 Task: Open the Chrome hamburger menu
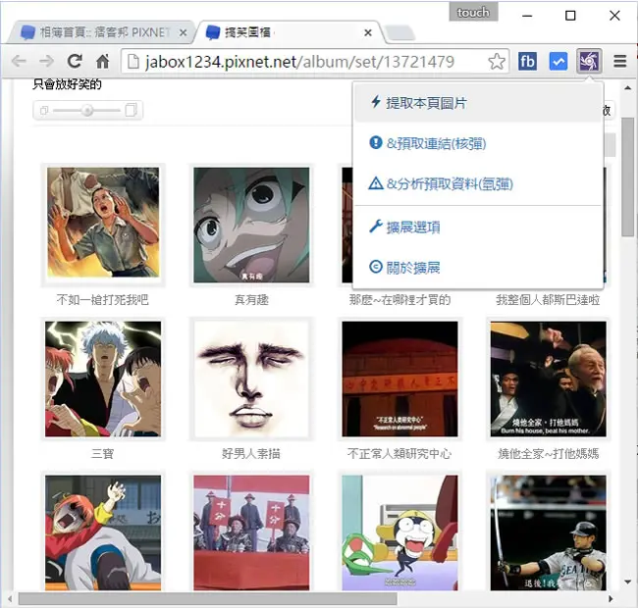619,62
